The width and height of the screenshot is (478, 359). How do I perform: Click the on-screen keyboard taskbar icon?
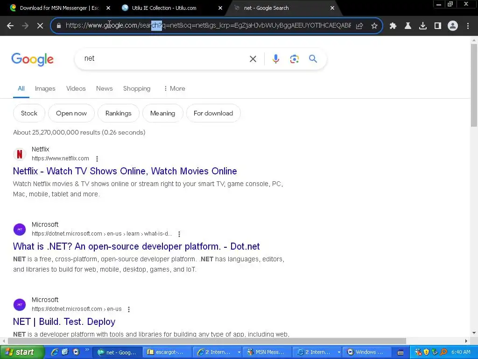tap(401, 352)
